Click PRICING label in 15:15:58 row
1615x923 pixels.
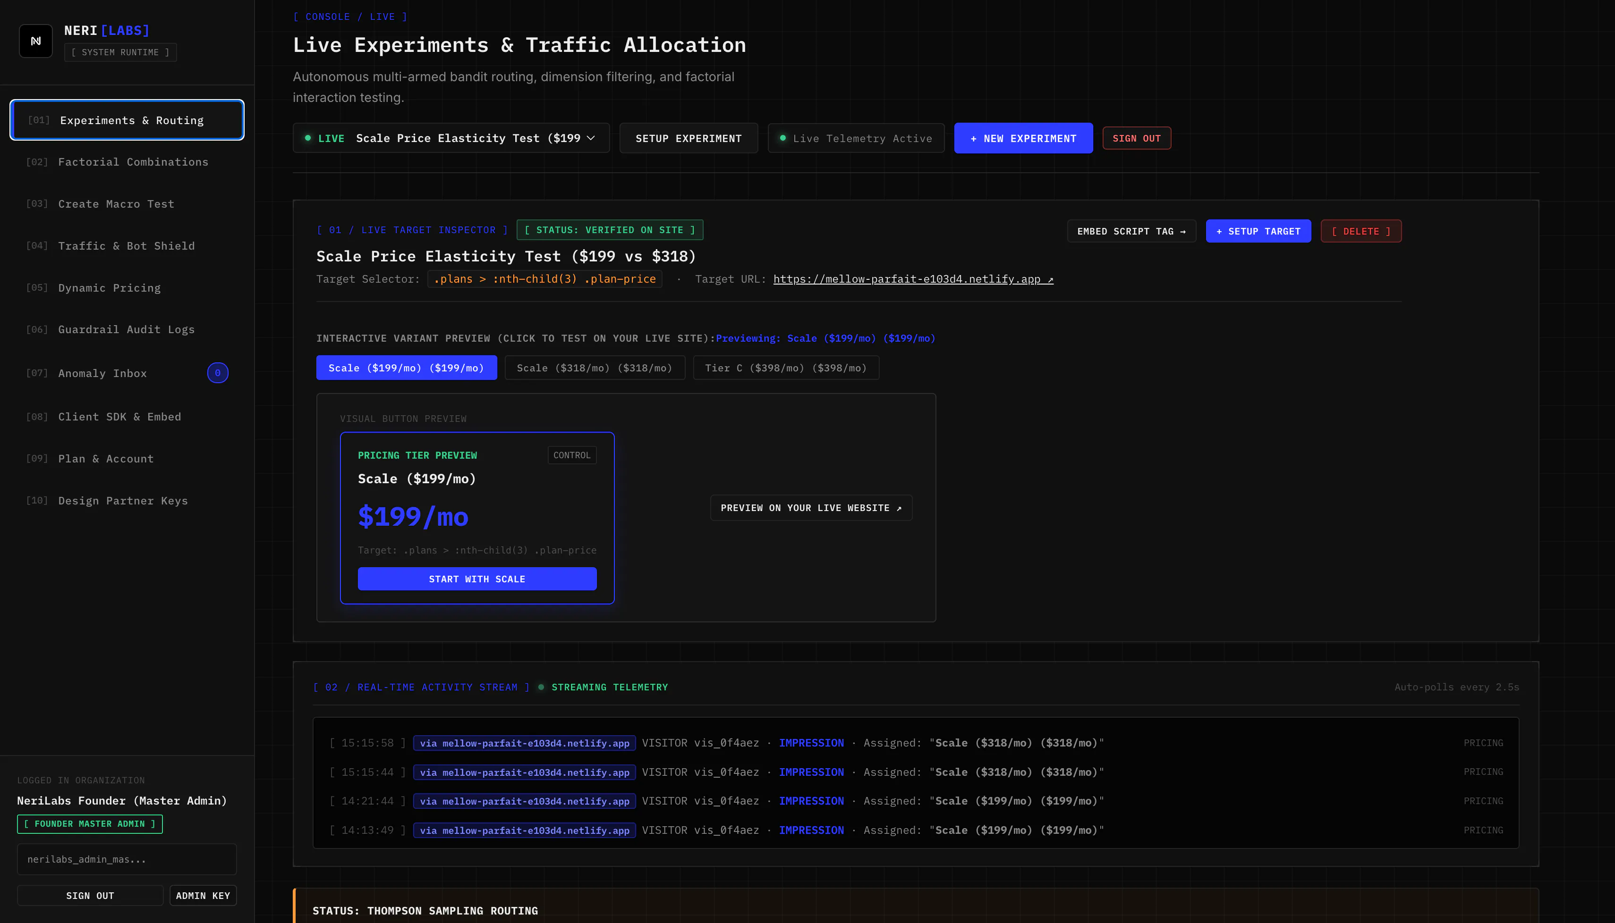1483,743
